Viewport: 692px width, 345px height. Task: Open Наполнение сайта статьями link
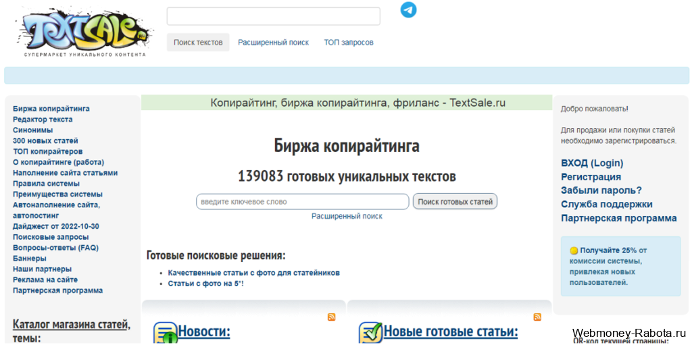coord(66,173)
